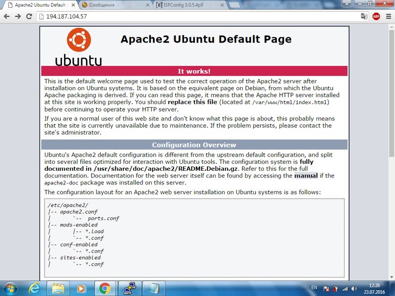Open Windows Media Player from taskbar
Image resolution: width=395 pixels, height=296 pixels.
tap(81, 289)
